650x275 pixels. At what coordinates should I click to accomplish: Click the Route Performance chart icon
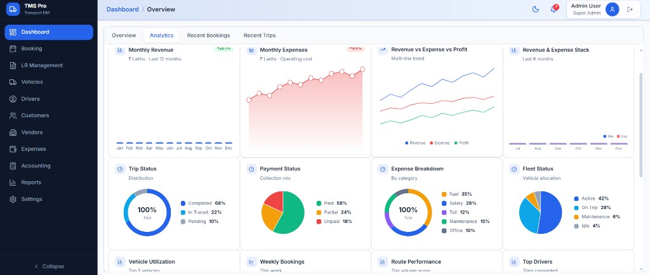[383, 262]
